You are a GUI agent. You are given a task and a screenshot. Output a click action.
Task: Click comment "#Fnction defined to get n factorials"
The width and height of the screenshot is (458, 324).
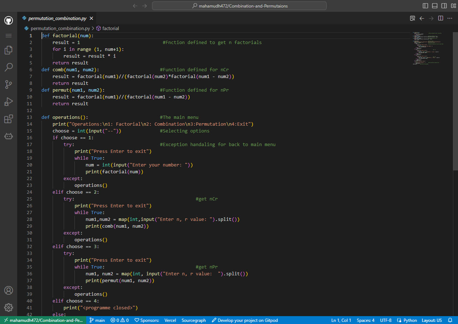click(x=212, y=42)
